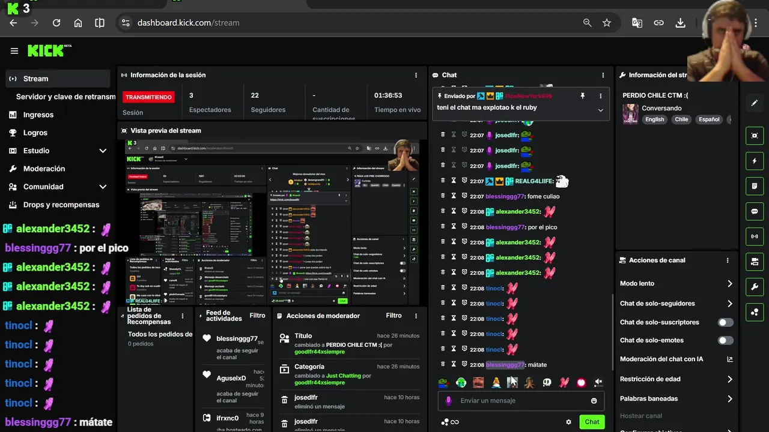Open the document notes icon in right rail

[755, 187]
